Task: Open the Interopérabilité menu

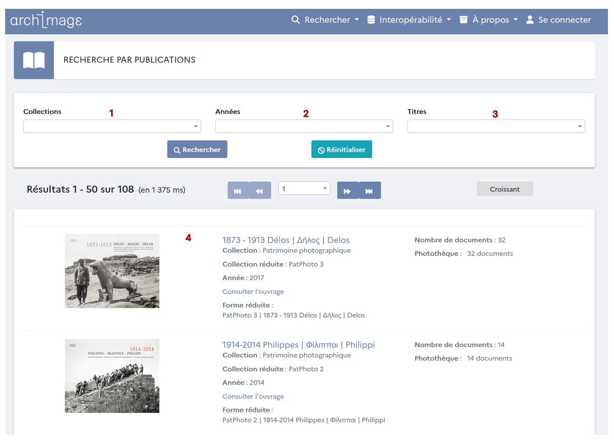Action: [409, 20]
